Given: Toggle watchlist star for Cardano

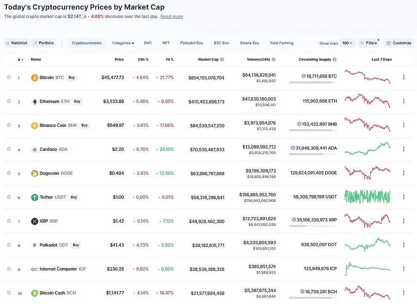Looking at the screenshot, I should click(x=9, y=149).
